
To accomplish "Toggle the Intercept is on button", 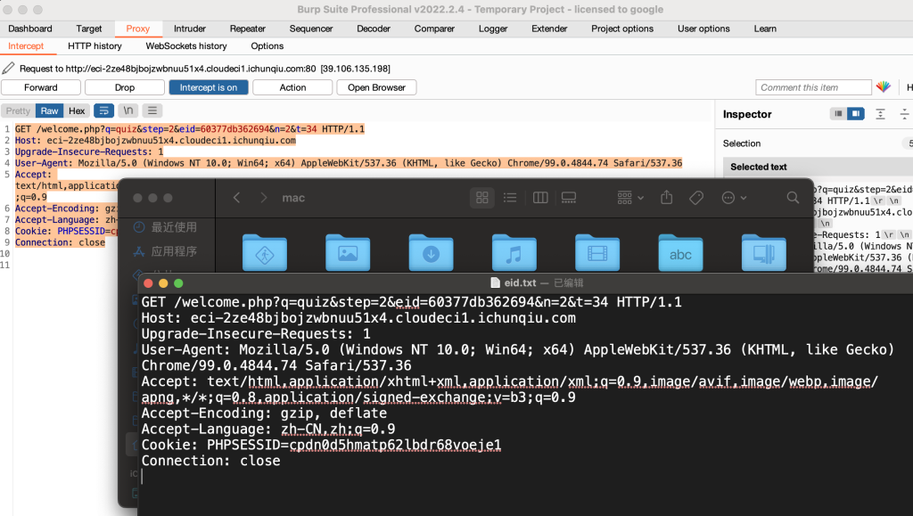I will 209,87.
